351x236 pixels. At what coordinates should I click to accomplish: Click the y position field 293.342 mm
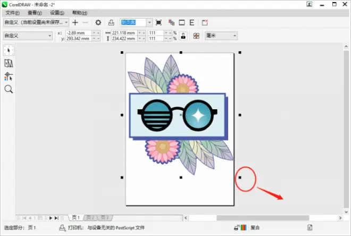pyautogui.click(x=79, y=38)
